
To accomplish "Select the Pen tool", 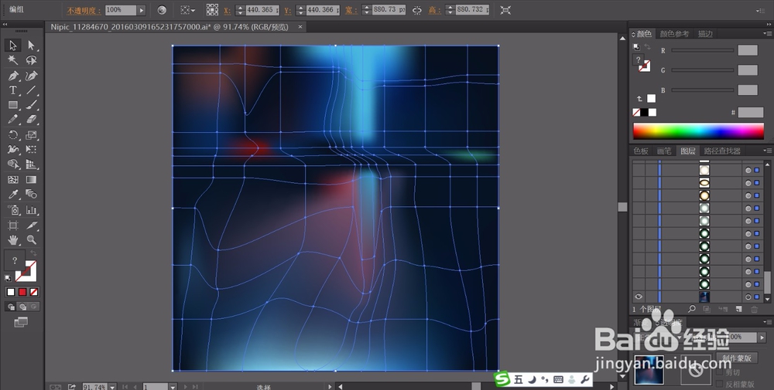I will [13, 76].
